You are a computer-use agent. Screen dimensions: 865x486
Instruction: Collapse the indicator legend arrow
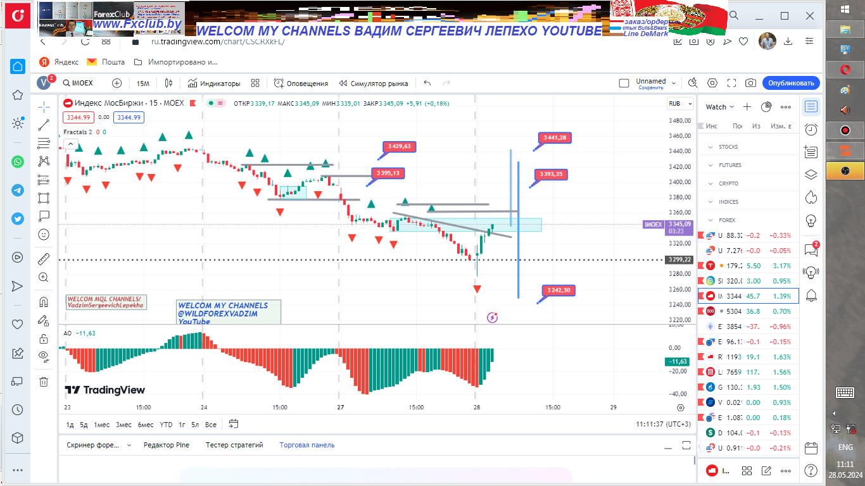pos(71,144)
